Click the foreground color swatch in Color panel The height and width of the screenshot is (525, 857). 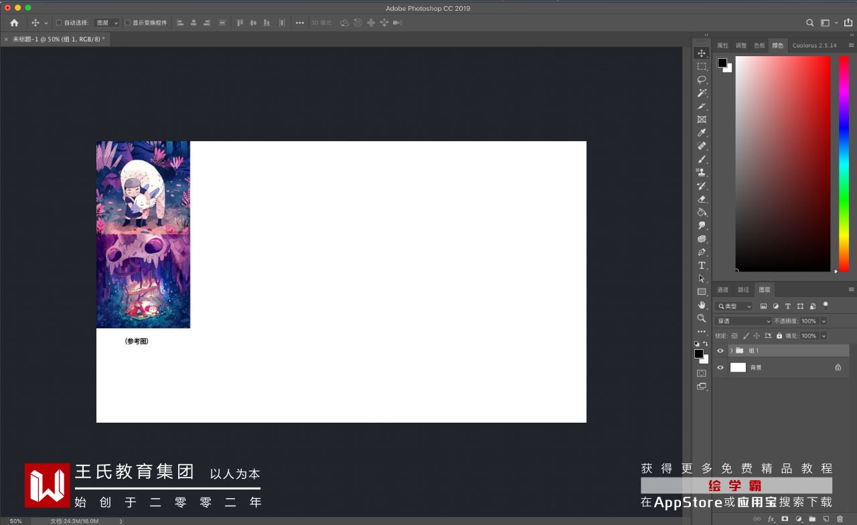point(722,63)
